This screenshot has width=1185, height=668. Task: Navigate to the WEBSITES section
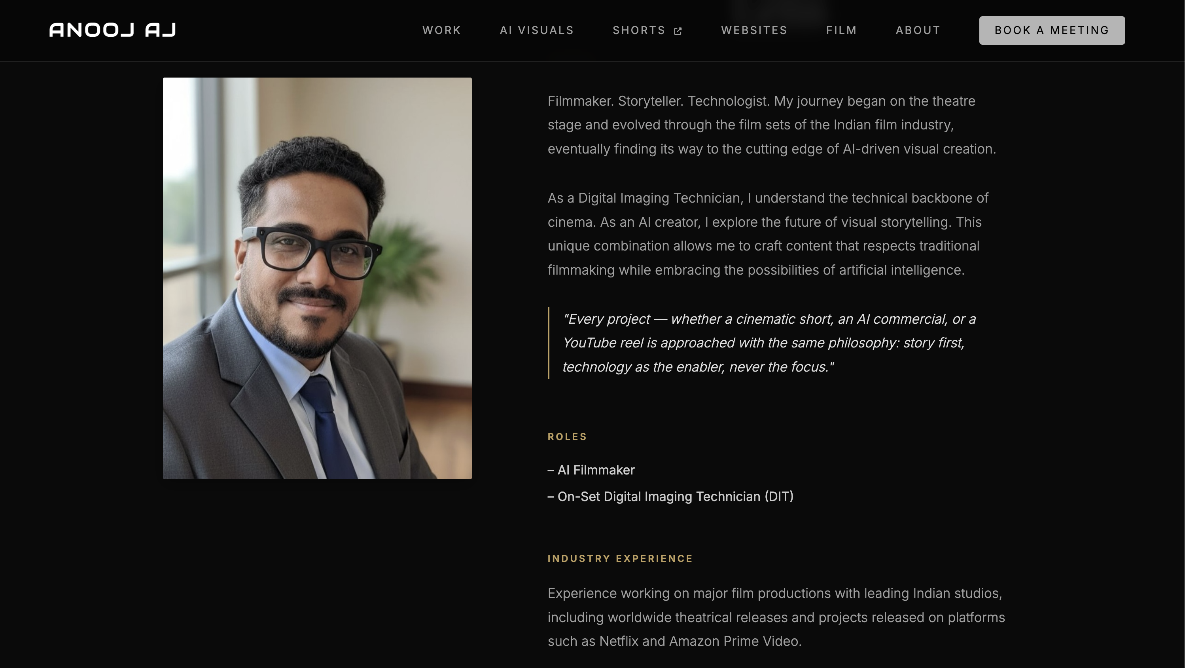click(754, 30)
